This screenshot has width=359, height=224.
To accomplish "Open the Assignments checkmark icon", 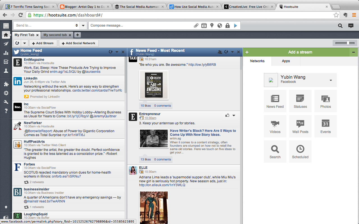I will tap(6, 62).
